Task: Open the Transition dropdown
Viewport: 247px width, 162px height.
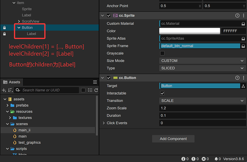Action: click(202, 101)
